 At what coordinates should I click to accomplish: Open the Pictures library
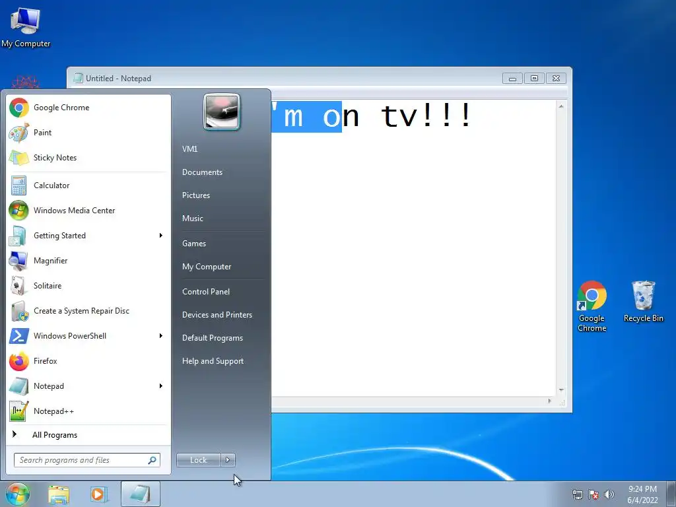196,195
